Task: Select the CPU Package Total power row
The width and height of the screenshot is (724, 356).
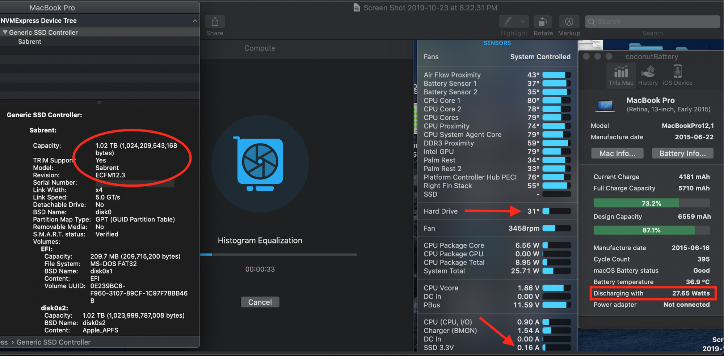Action: point(497,263)
